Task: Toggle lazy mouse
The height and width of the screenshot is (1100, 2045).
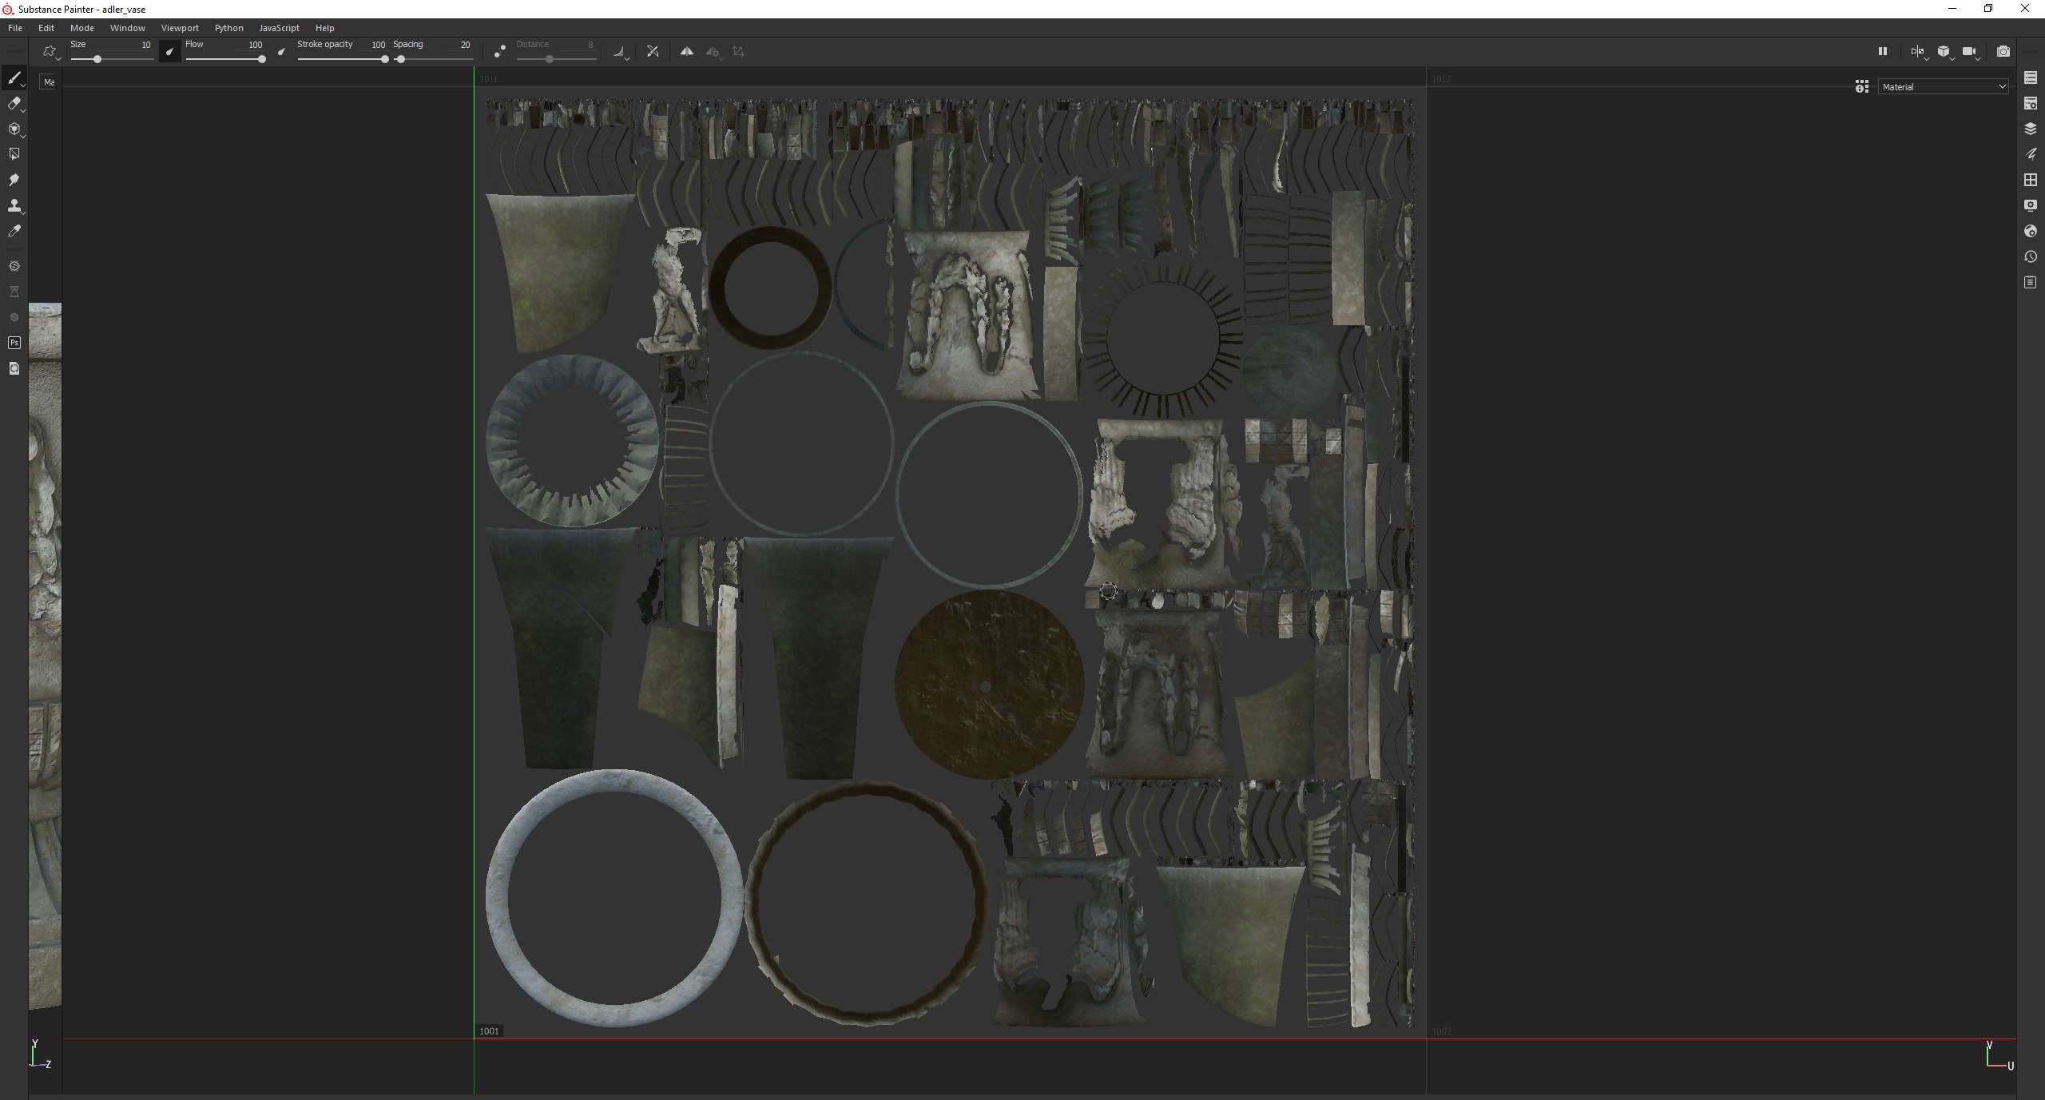Action: tap(499, 51)
